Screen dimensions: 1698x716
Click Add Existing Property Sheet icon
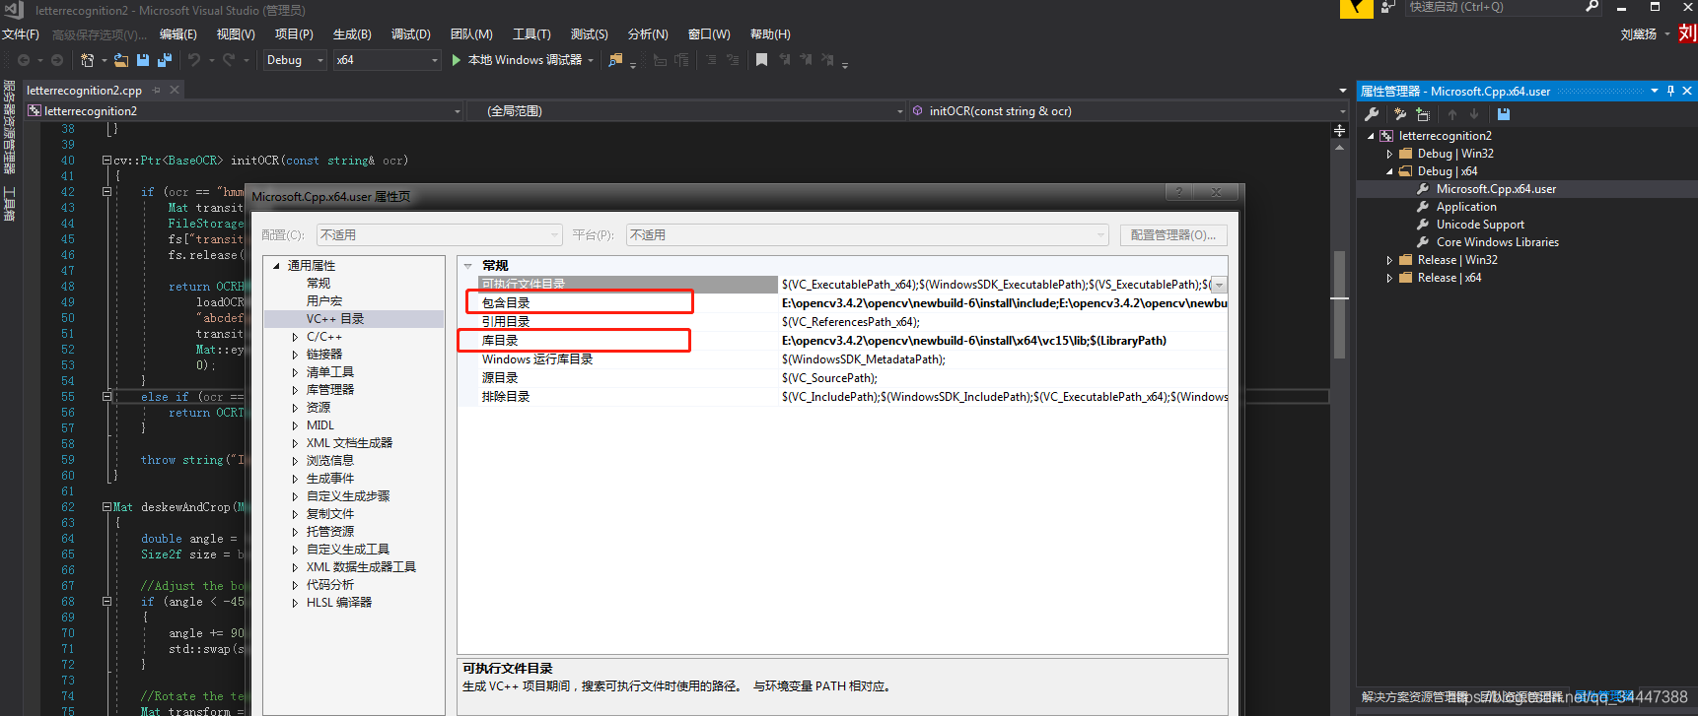click(x=1423, y=114)
